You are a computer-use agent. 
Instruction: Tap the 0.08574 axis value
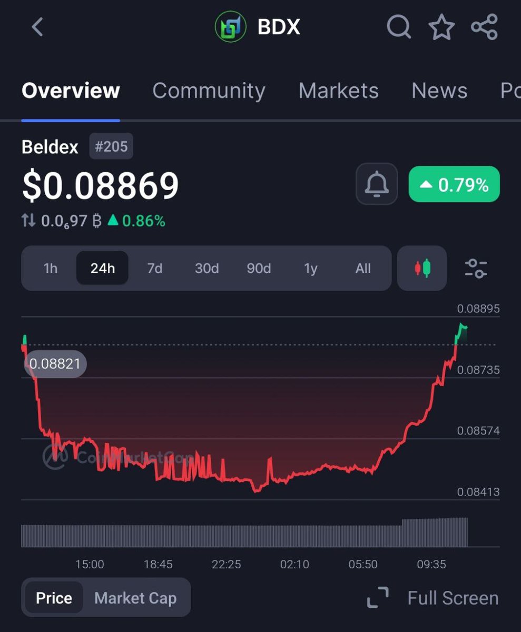[478, 431]
